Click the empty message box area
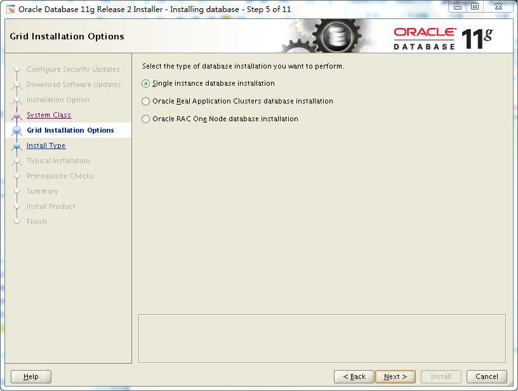The width and height of the screenshot is (518, 391). click(322, 338)
